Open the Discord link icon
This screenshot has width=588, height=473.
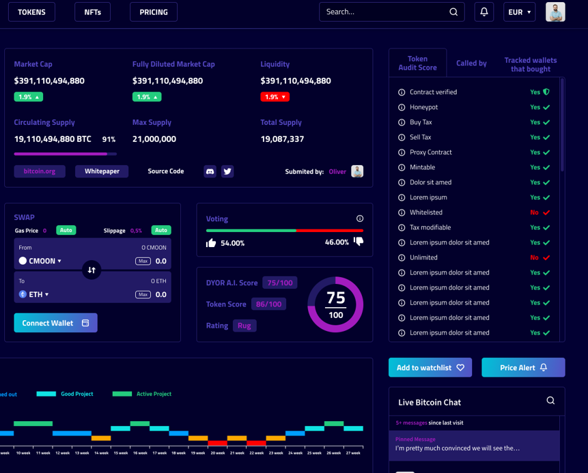pyautogui.click(x=210, y=171)
